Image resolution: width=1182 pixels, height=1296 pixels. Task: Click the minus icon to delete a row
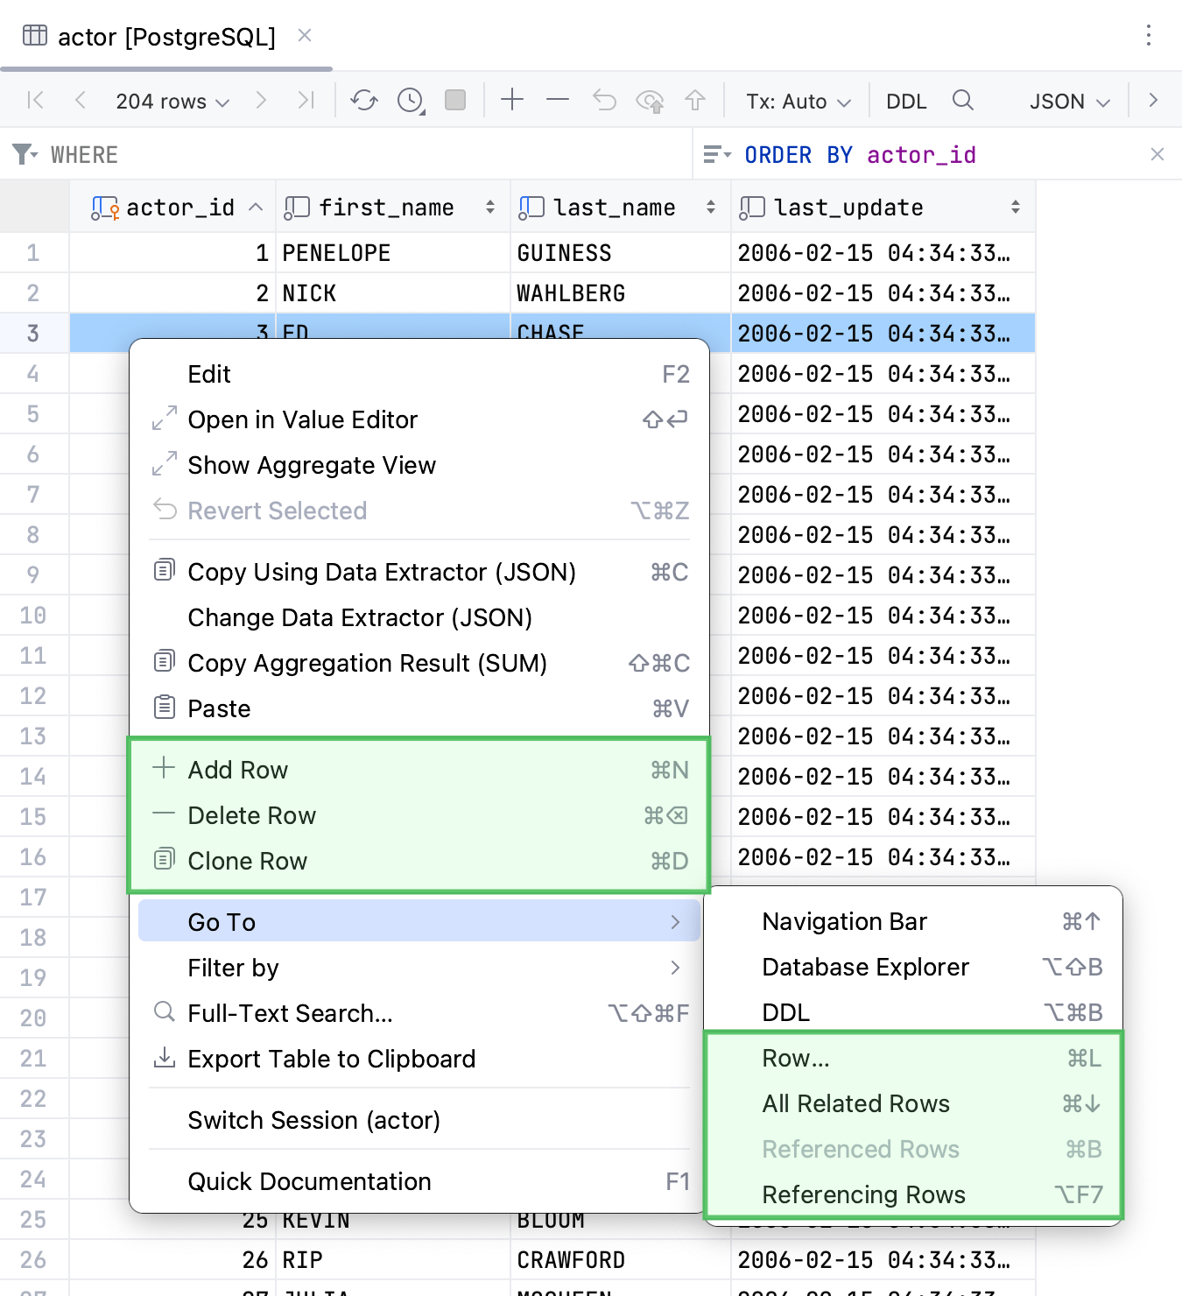coord(557,100)
